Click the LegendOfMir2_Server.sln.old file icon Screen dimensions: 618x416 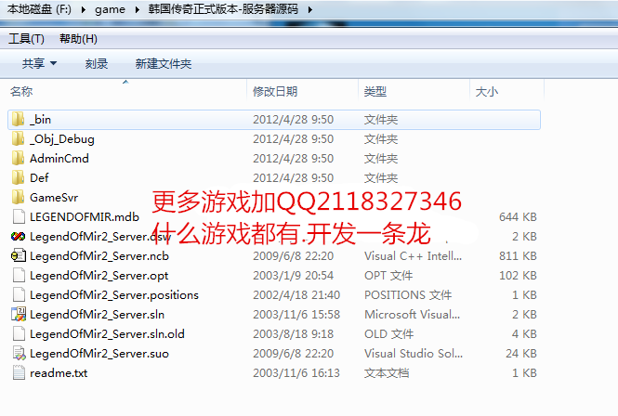coord(19,333)
